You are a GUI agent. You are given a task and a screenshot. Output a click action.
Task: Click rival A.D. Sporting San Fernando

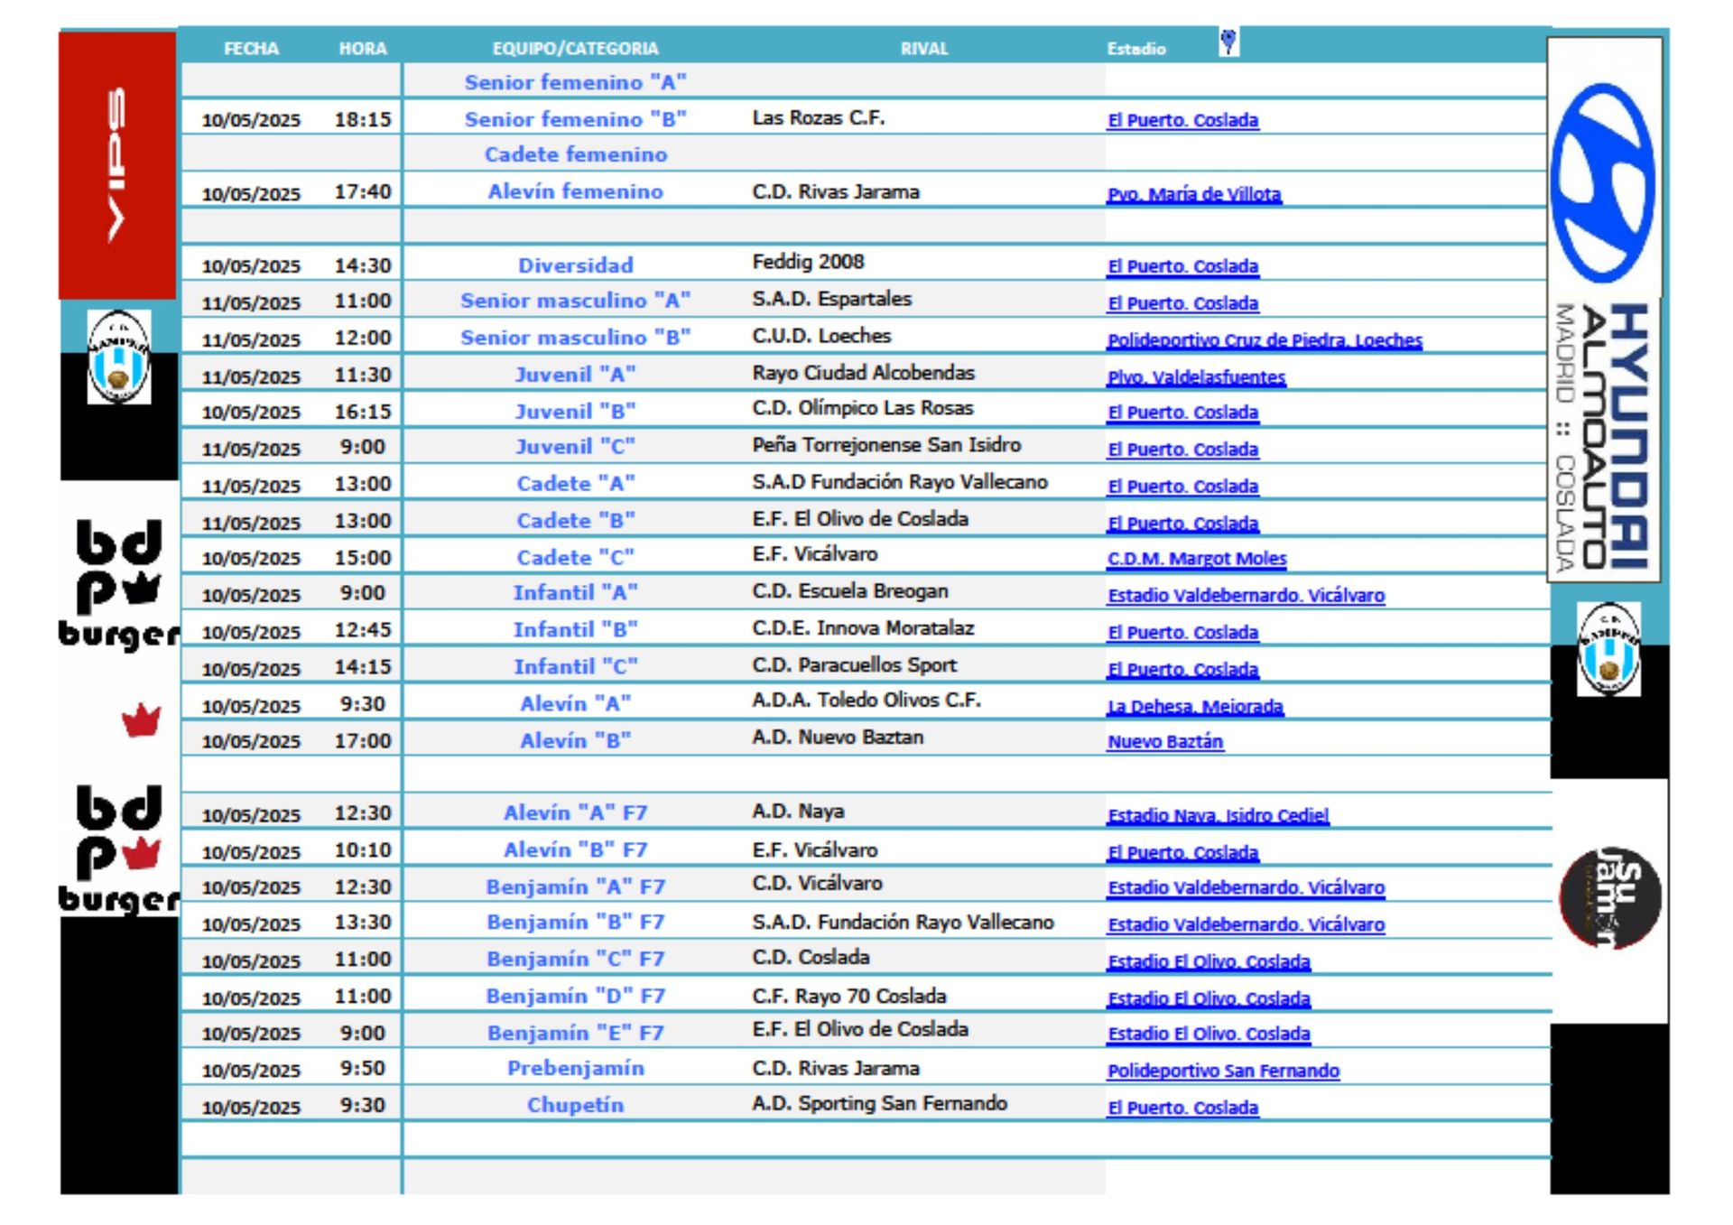tap(879, 1104)
